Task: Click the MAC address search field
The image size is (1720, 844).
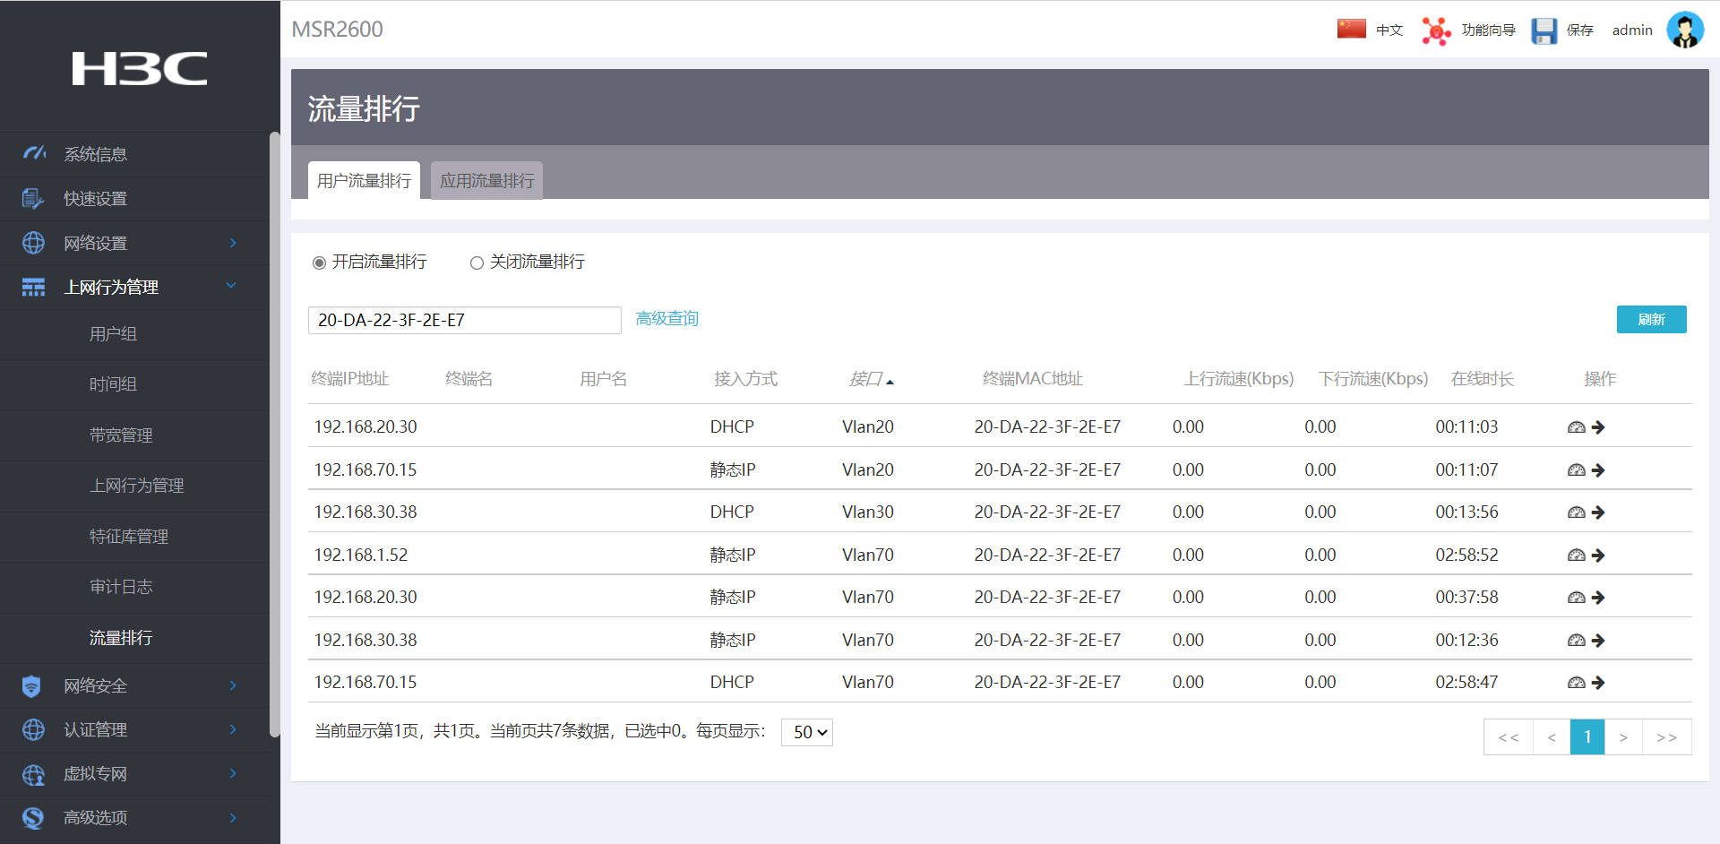Action: [464, 320]
